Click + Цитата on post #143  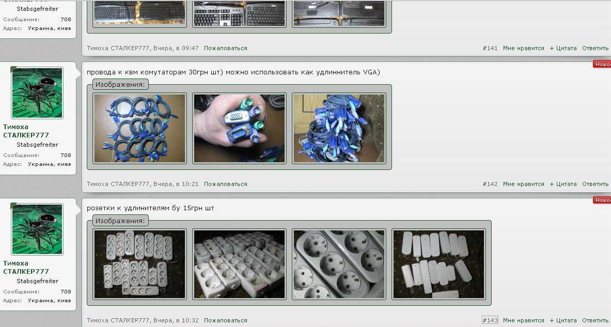click(563, 320)
